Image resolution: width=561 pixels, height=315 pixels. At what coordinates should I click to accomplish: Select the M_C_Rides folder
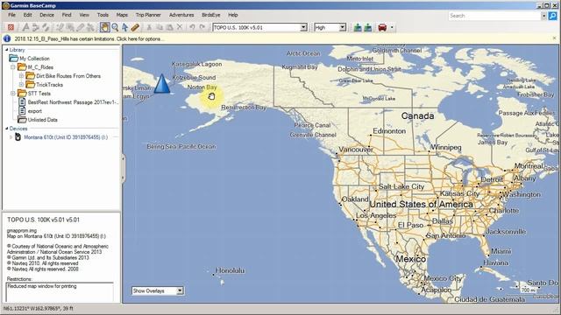tap(40, 67)
